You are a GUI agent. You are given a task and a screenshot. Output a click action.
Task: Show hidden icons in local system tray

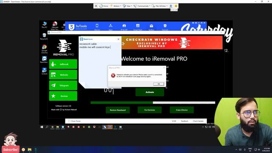click(236, 150)
